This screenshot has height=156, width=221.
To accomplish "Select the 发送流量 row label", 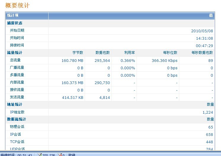I will [17, 97].
